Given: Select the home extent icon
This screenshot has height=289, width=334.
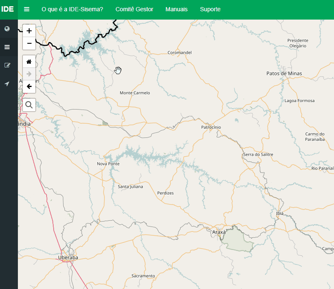Looking at the screenshot, I should click(x=29, y=61).
